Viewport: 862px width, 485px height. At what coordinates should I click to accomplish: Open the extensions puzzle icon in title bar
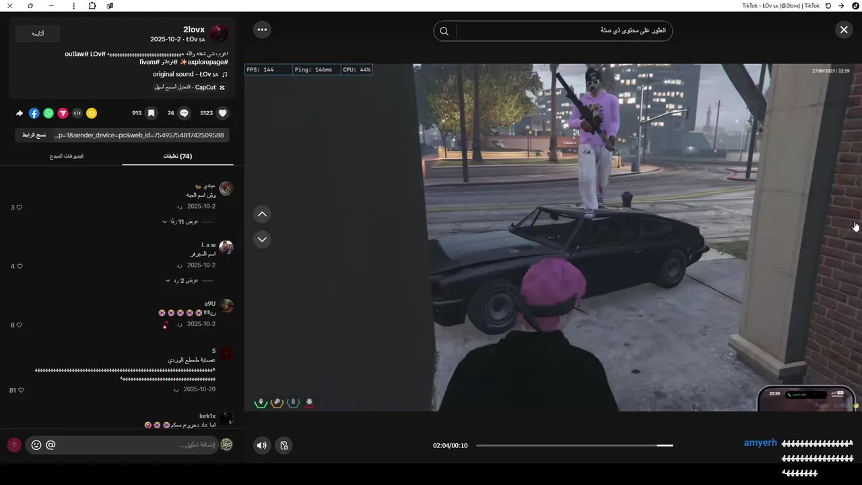pyautogui.click(x=92, y=5)
